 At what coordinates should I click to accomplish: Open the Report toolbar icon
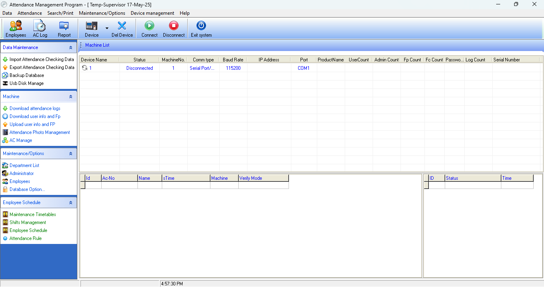click(64, 26)
